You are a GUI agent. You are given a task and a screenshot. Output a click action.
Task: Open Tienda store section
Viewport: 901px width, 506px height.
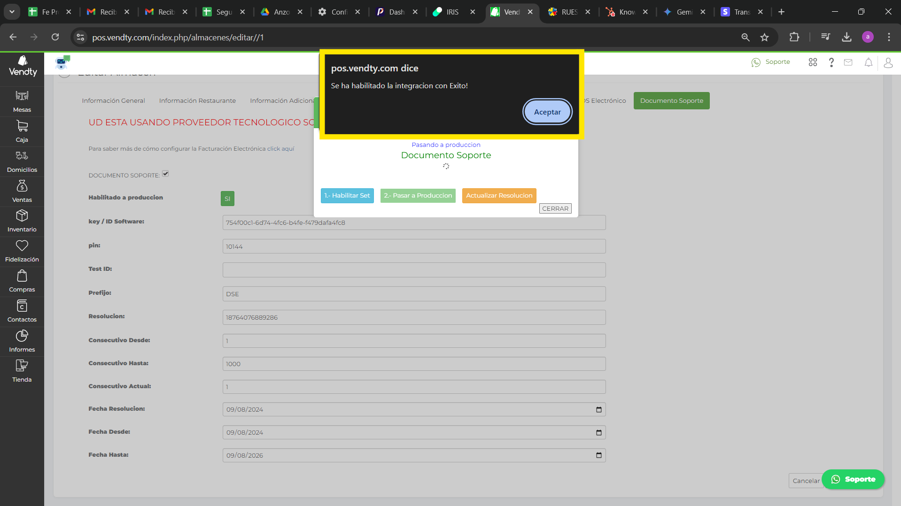[x=22, y=371]
